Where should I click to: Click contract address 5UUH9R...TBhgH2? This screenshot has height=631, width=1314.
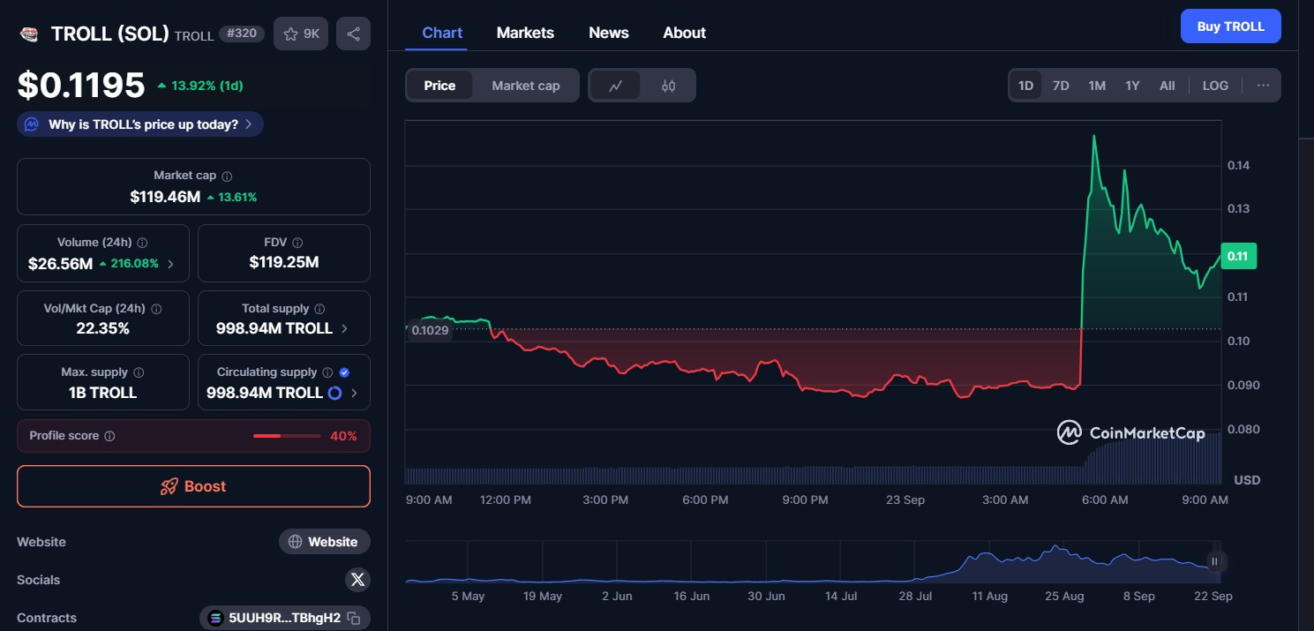coord(284,618)
